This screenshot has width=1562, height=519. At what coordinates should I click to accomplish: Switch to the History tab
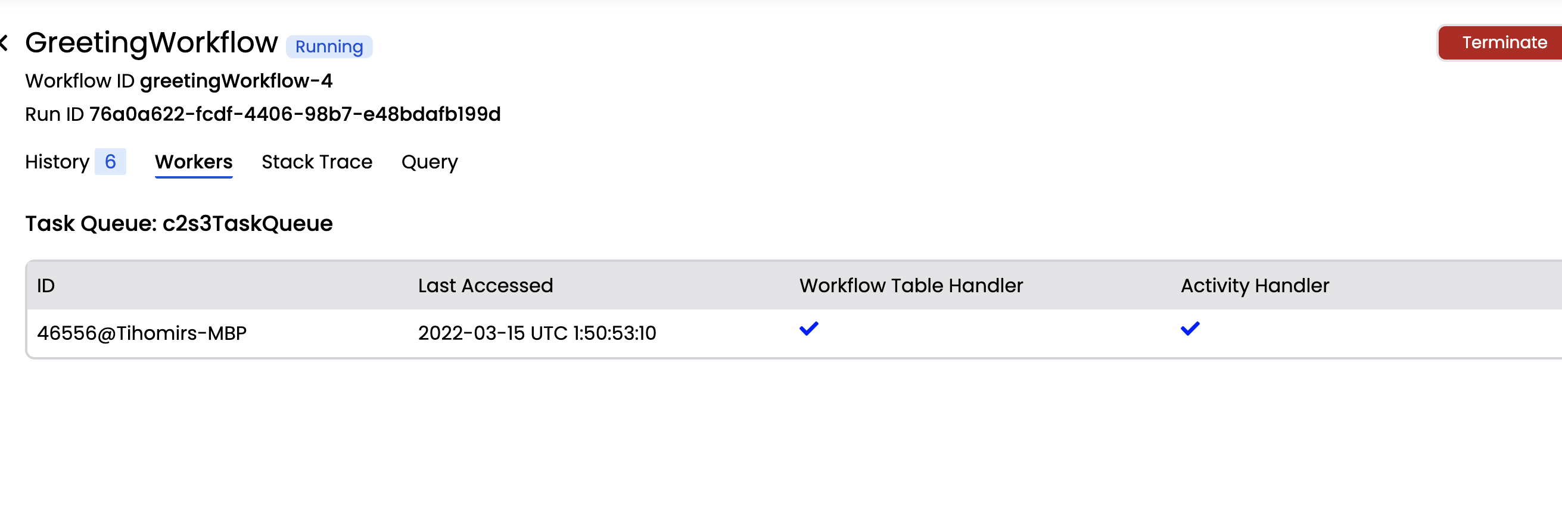pyautogui.click(x=57, y=162)
